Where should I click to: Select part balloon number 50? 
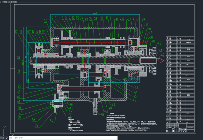(x=102, y=115)
